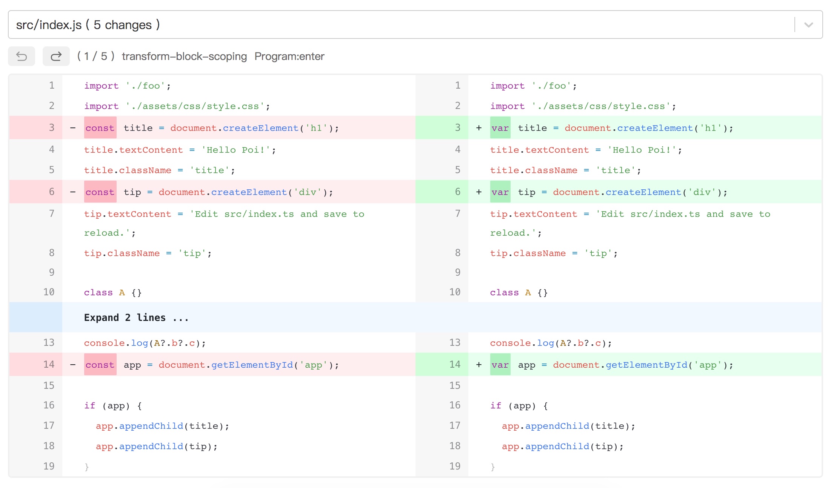Click the left pane line number 6
This screenshot has height=488, width=831.
52,192
